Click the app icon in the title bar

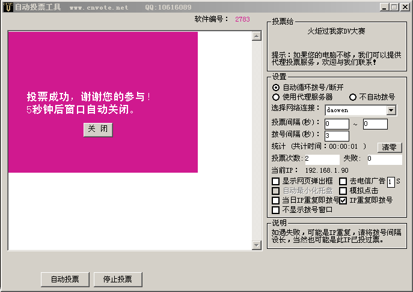click(x=7, y=7)
